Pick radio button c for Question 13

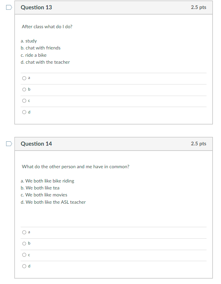click(24, 101)
